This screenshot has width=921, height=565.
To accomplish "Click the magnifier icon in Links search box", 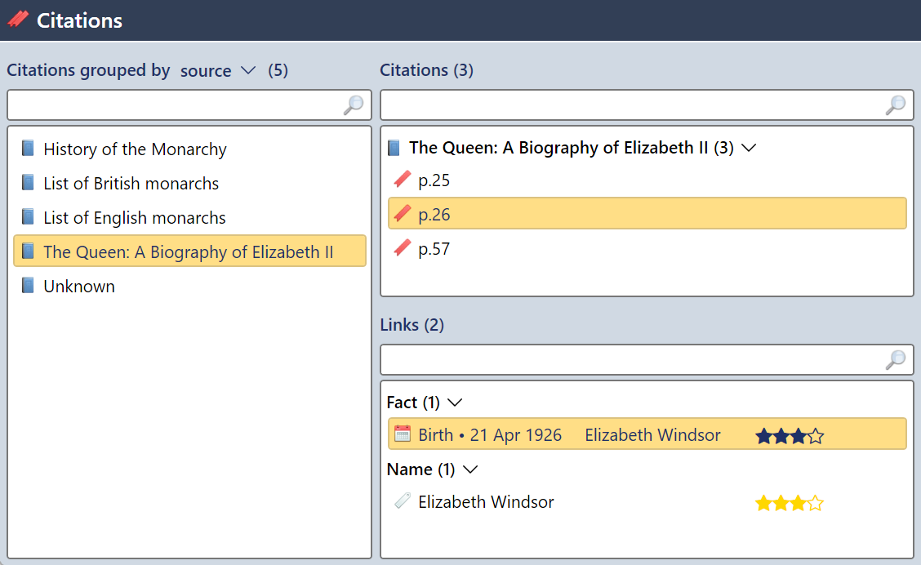I will (896, 359).
